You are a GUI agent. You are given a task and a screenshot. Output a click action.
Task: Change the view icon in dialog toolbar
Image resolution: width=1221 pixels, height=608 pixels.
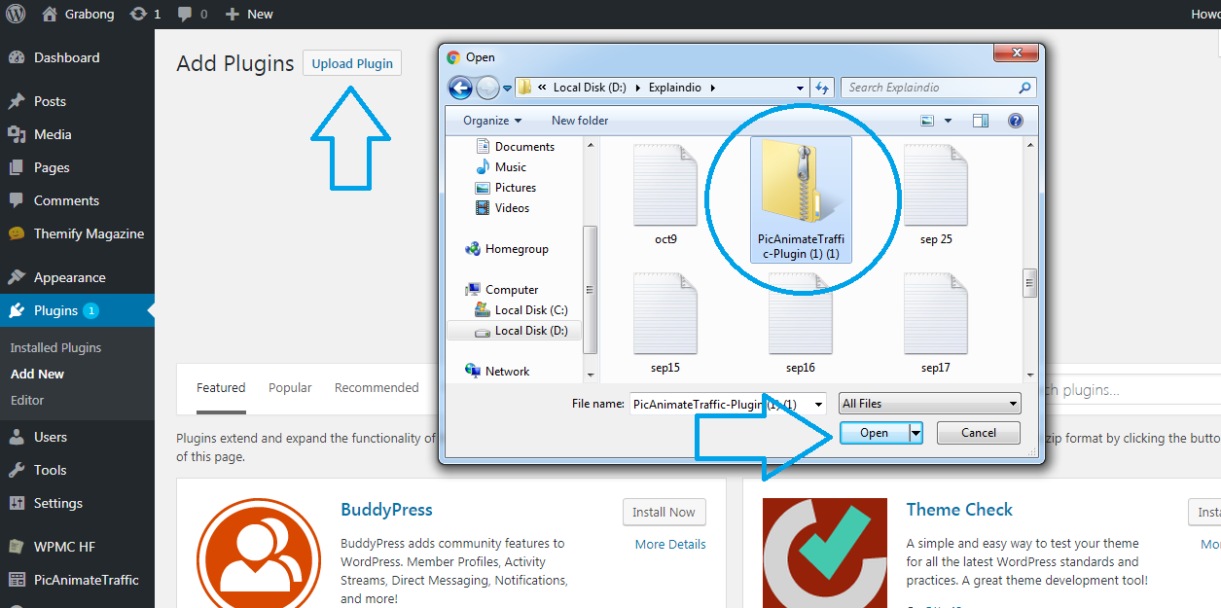[927, 121]
